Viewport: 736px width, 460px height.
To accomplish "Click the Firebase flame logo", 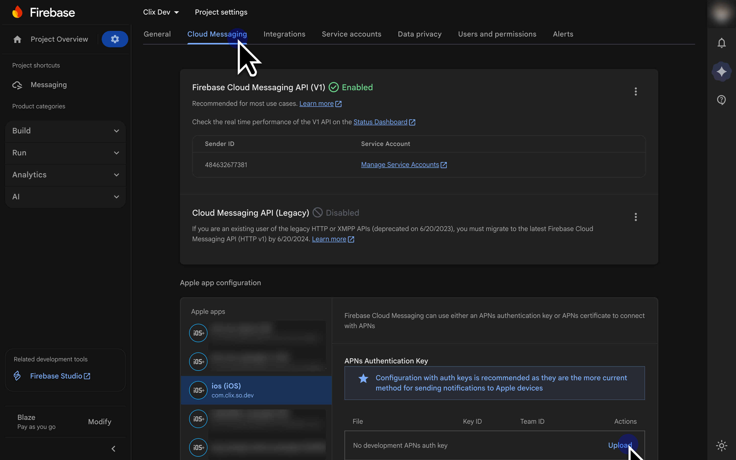I will coord(17,12).
